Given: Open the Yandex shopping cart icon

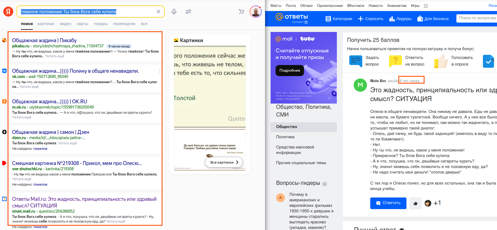Looking at the screenshot, I should 241,12.
